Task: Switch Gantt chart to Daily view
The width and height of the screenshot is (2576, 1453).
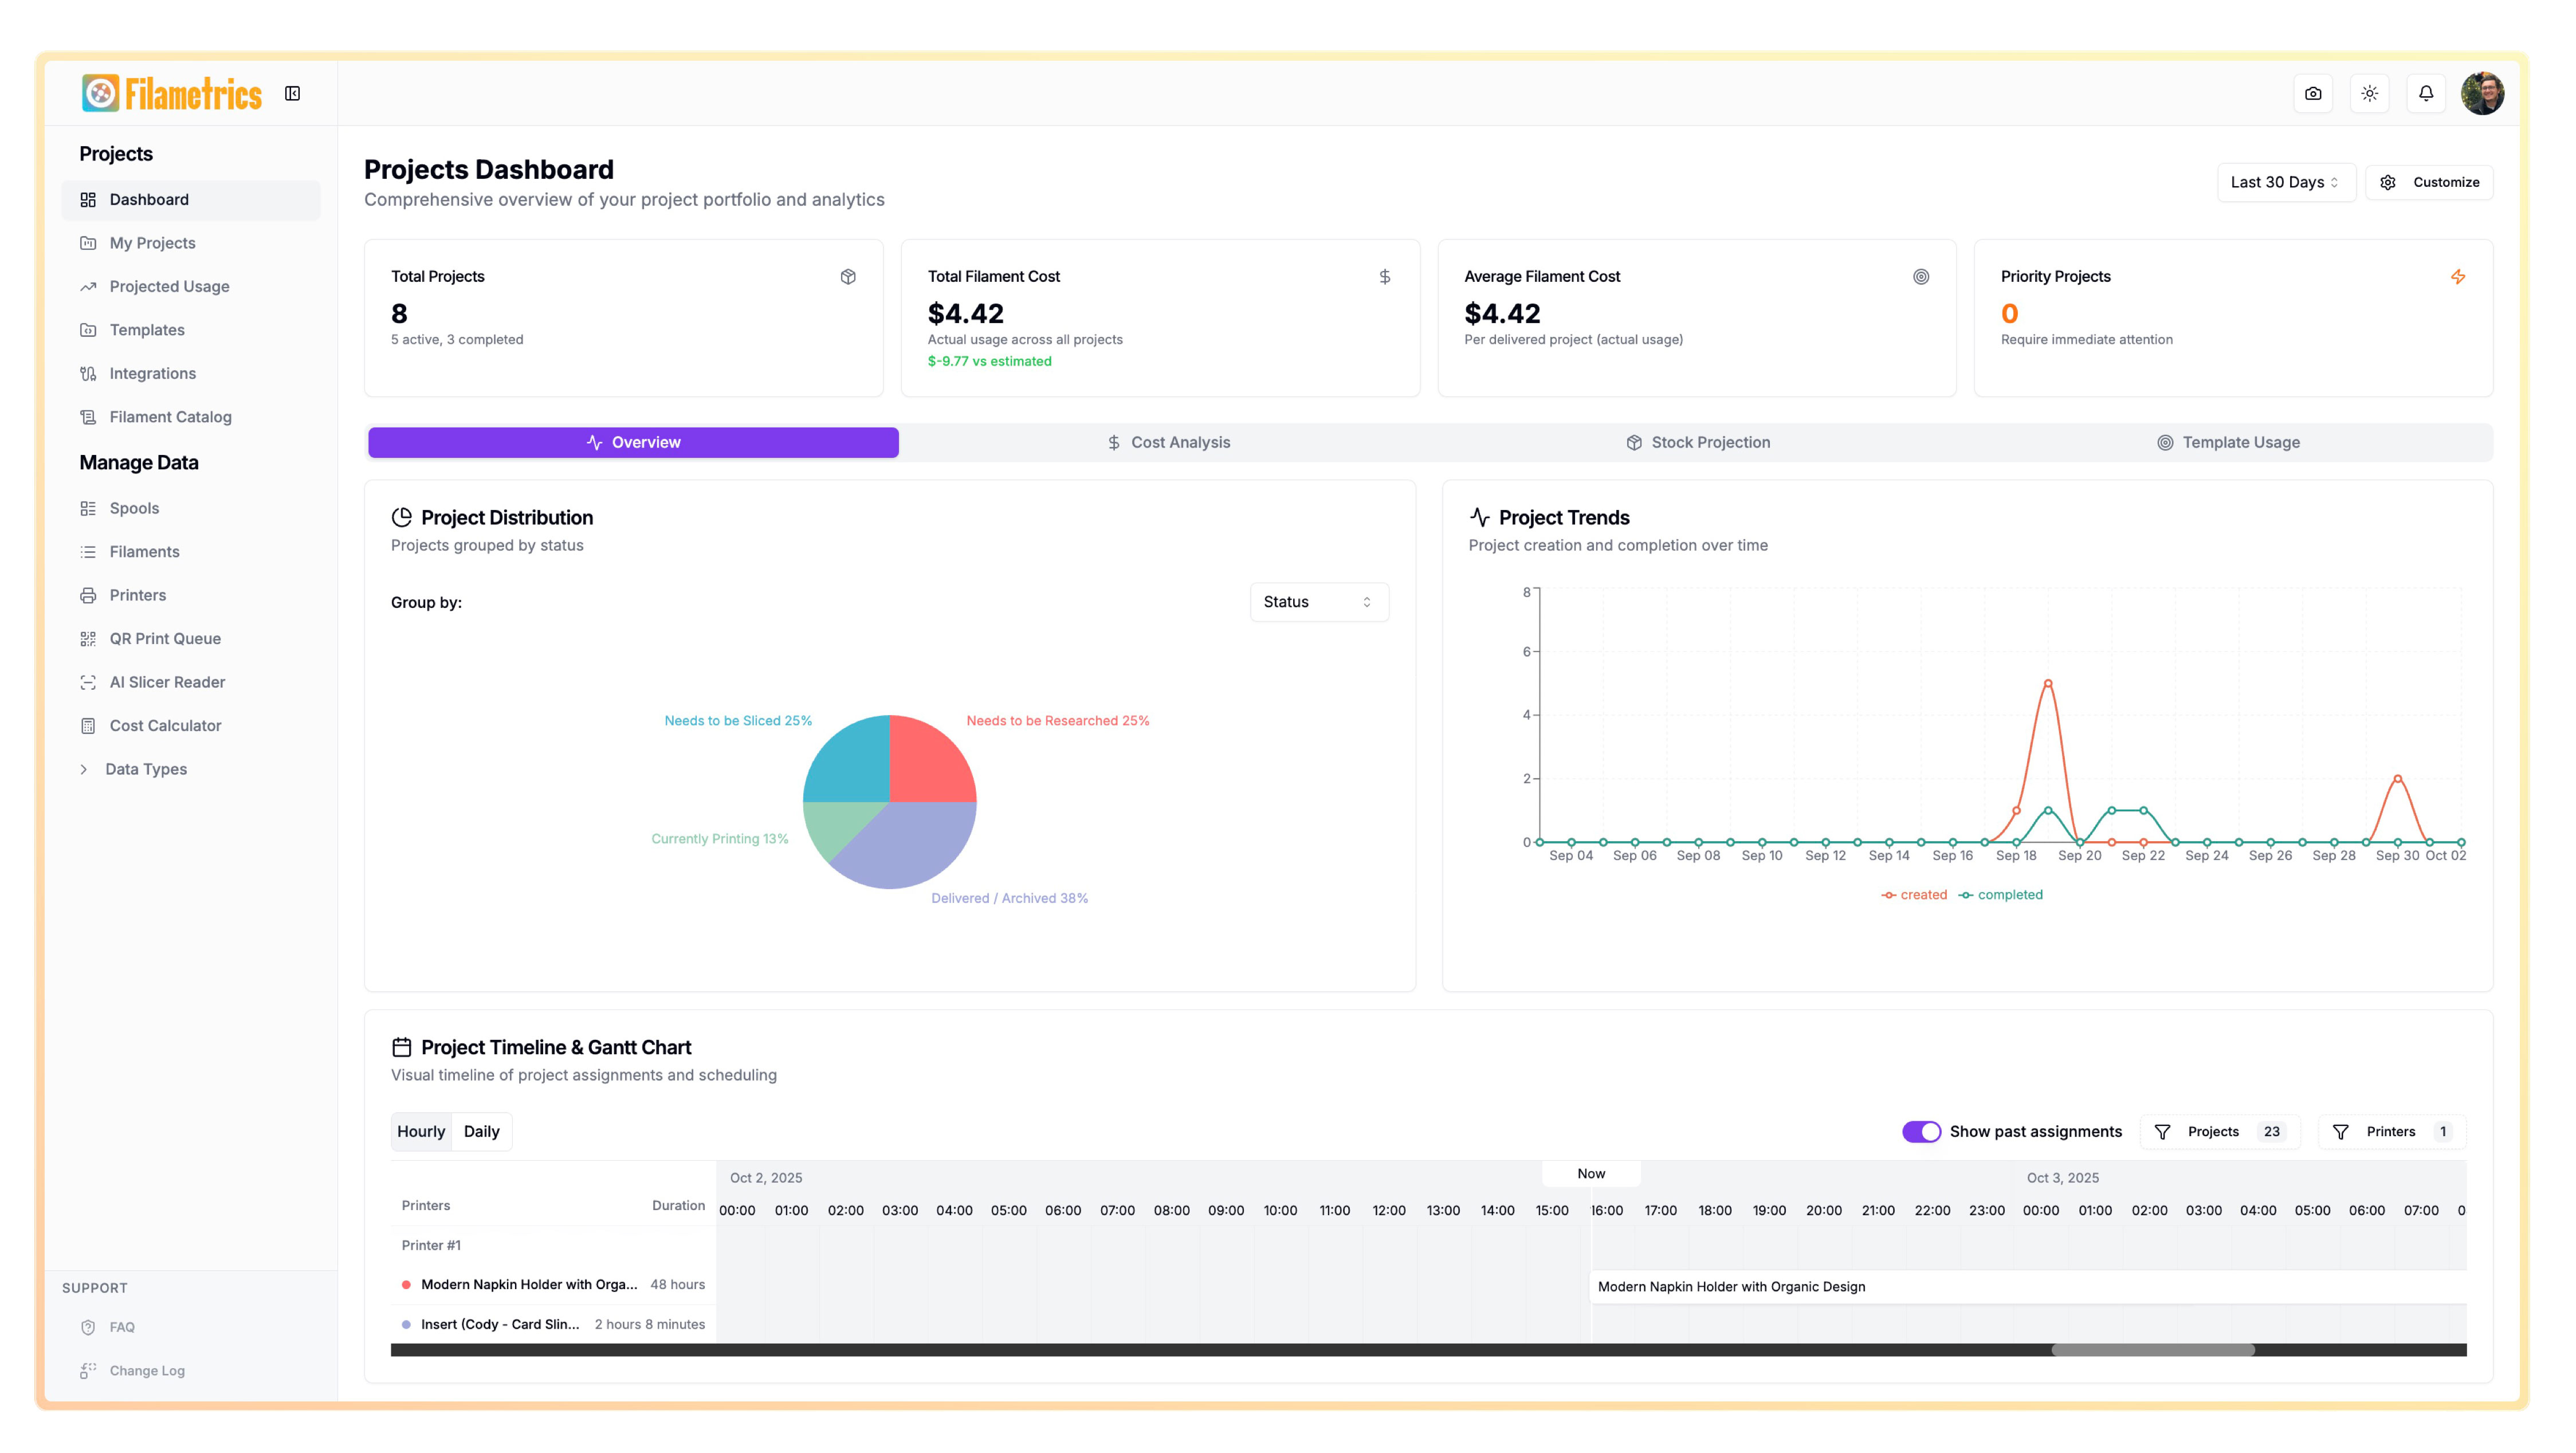Action: point(481,1131)
